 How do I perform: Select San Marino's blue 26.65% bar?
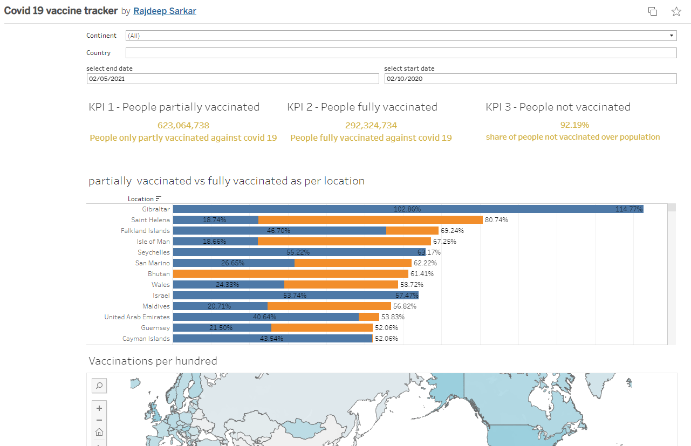point(234,263)
